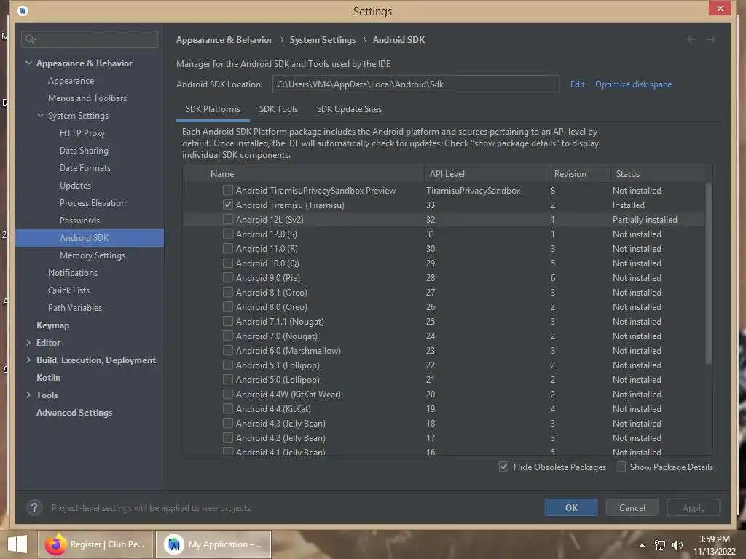Switch to Firefox Register Club Pe... taskbar item
This screenshot has width=746, height=559.
tap(95, 544)
